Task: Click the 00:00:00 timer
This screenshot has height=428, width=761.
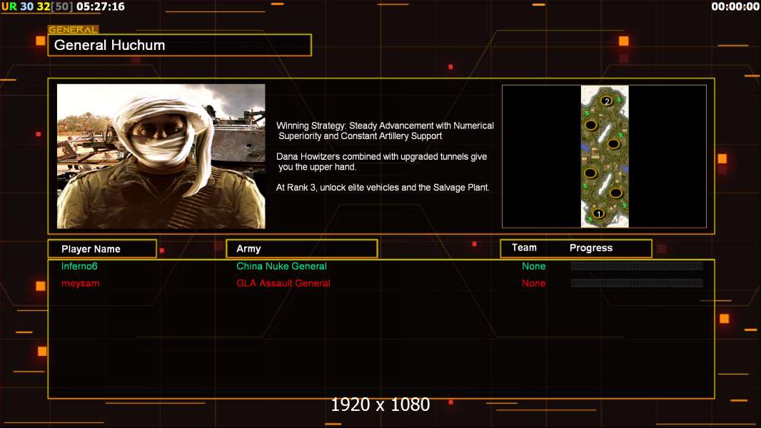Action: tap(735, 6)
